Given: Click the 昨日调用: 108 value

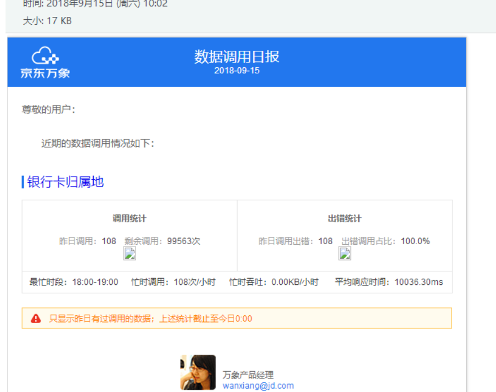Looking at the screenshot, I should 87,241.
